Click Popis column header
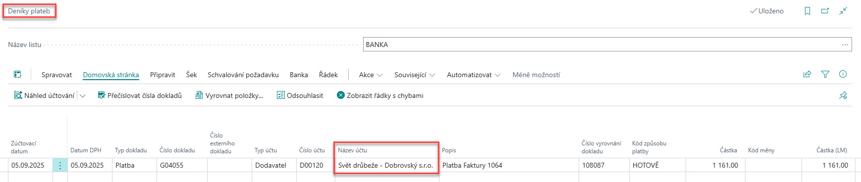 click(x=449, y=150)
